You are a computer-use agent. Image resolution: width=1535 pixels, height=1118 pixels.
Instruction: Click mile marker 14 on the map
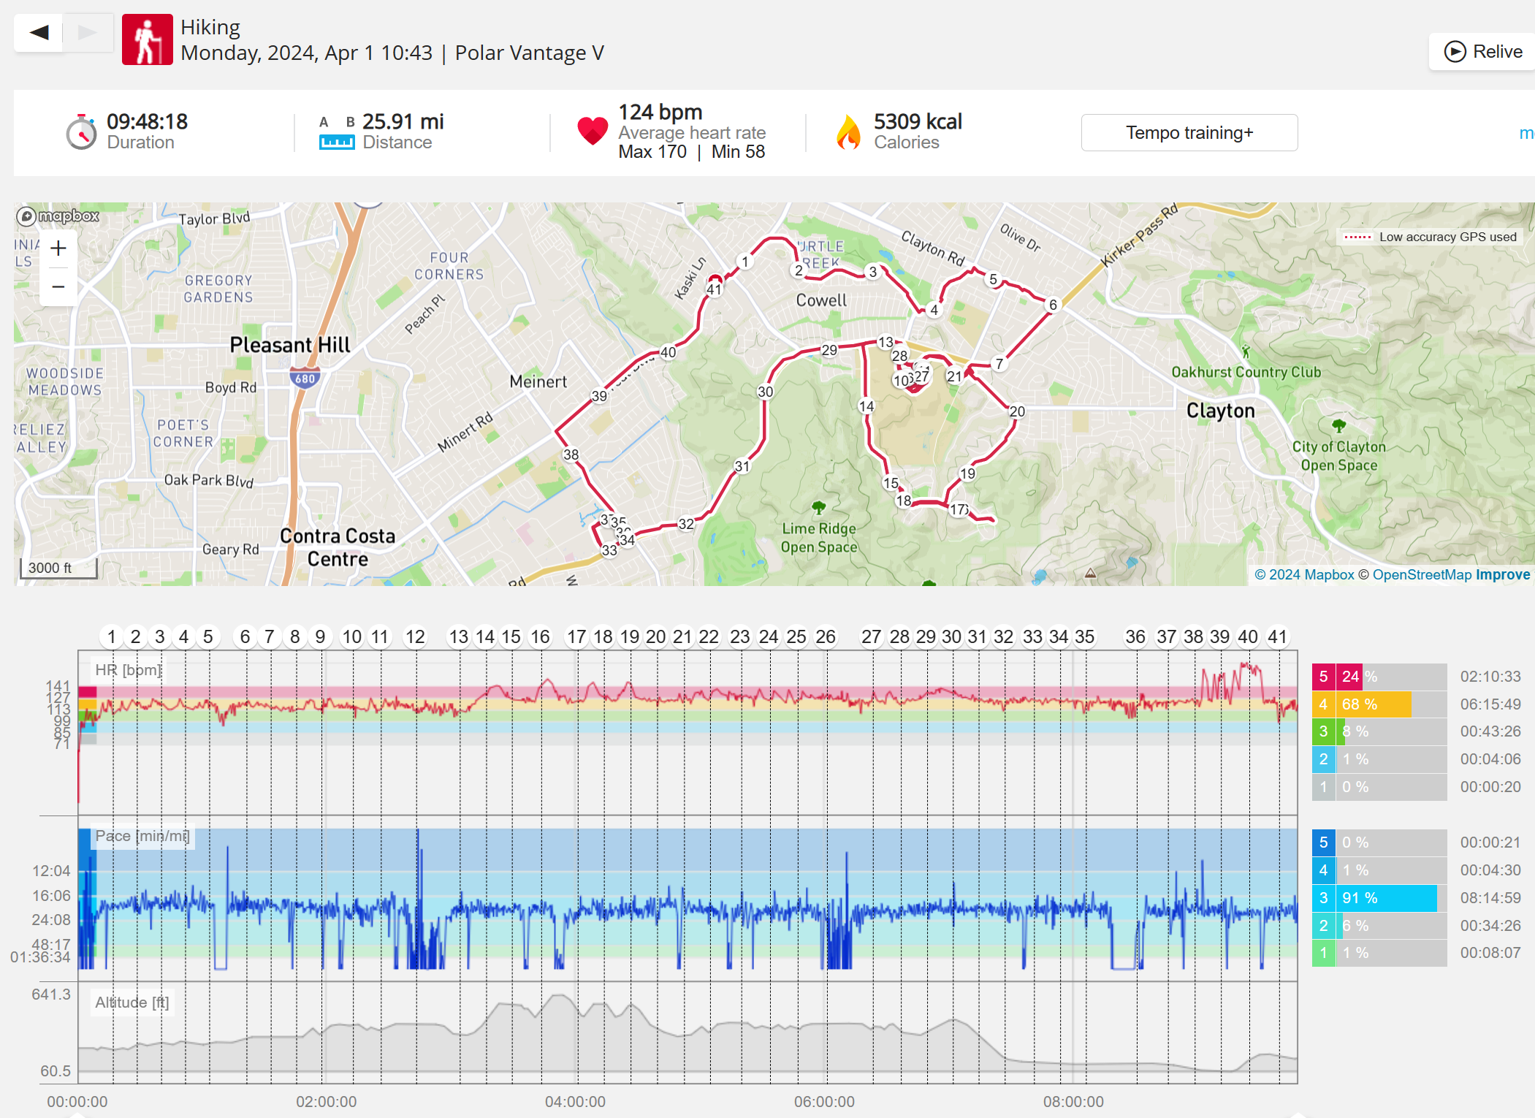(x=866, y=406)
